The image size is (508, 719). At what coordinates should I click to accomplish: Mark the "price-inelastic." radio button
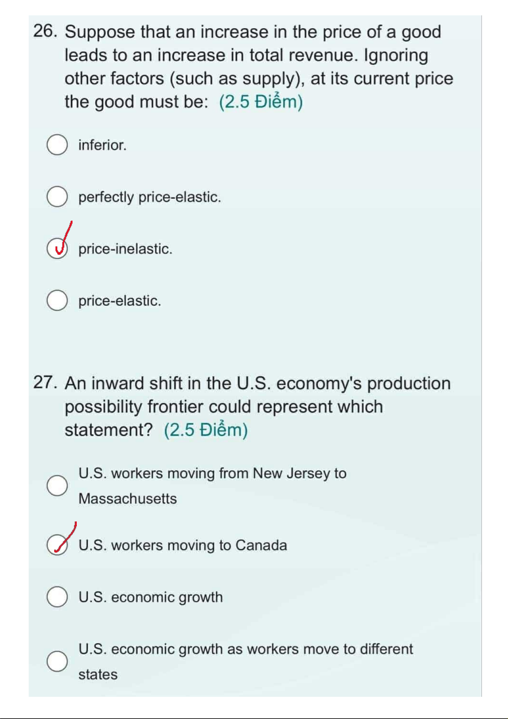(57, 249)
